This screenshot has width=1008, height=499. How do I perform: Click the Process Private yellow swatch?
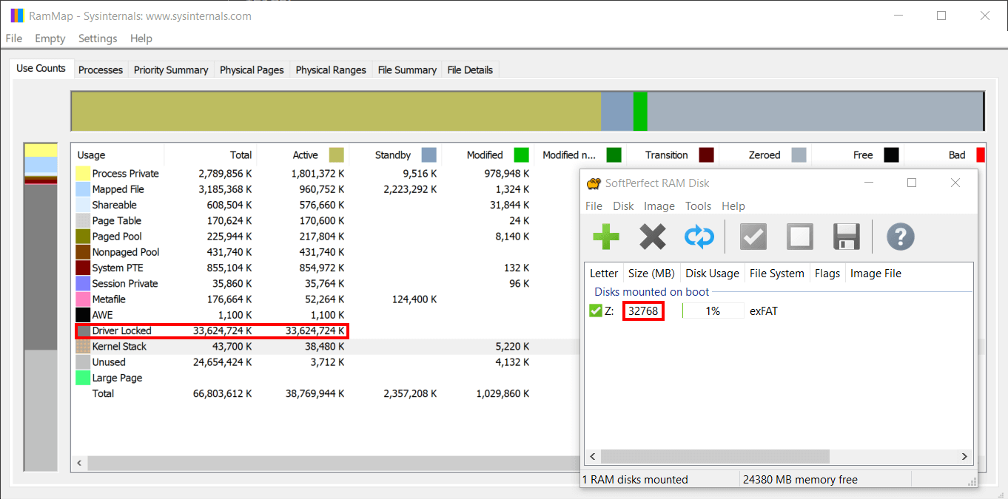pyautogui.click(x=83, y=174)
